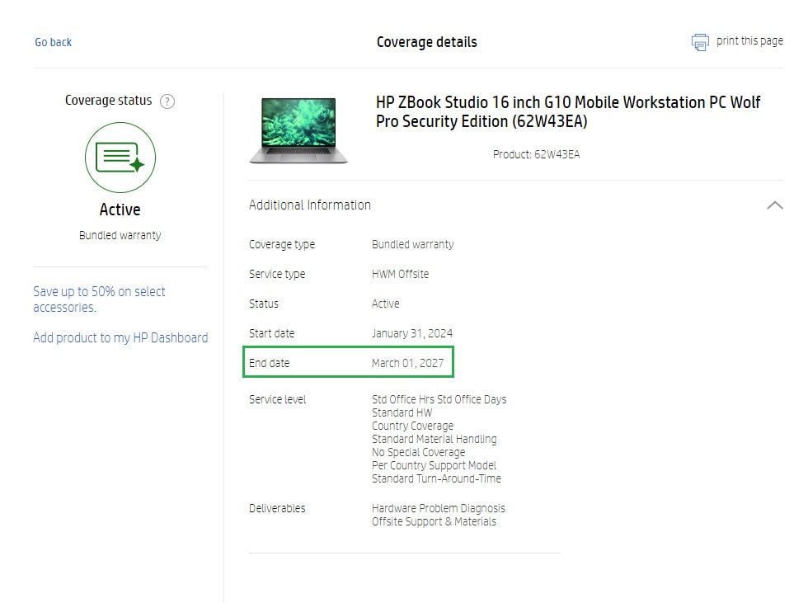Viewport: 808px width, 603px height.
Task: Select 'Offsite Support & Materials' deliverable
Action: coord(434,521)
